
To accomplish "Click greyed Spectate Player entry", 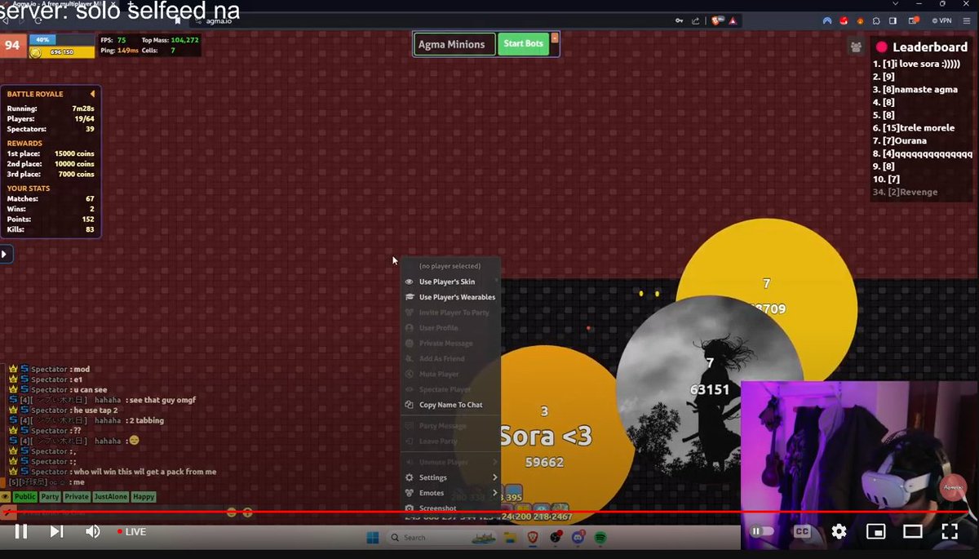I will click(x=450, y=389).
